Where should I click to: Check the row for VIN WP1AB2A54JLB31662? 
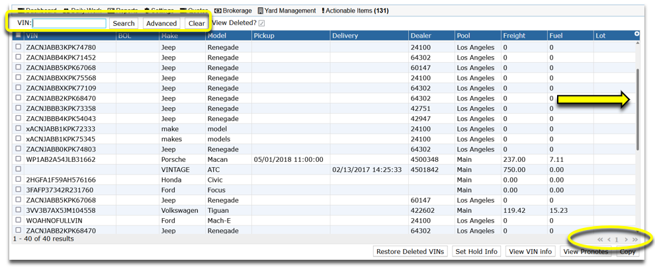pyautogui.click(x=18, y=159)
